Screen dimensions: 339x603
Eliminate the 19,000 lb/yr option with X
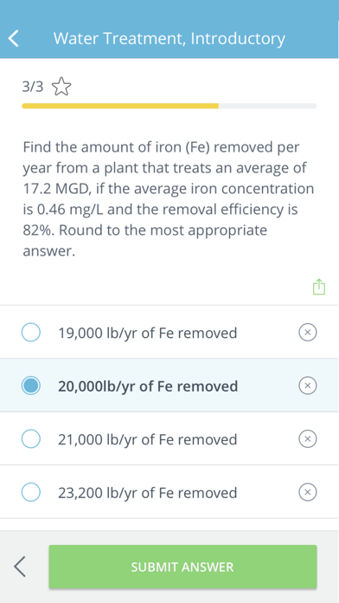pos(308,333)
